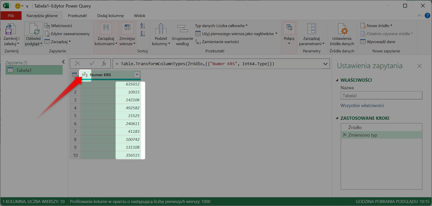The image size is (432, 206).
Task: Select the Źródło applied step
Action: tap(381, 128)
